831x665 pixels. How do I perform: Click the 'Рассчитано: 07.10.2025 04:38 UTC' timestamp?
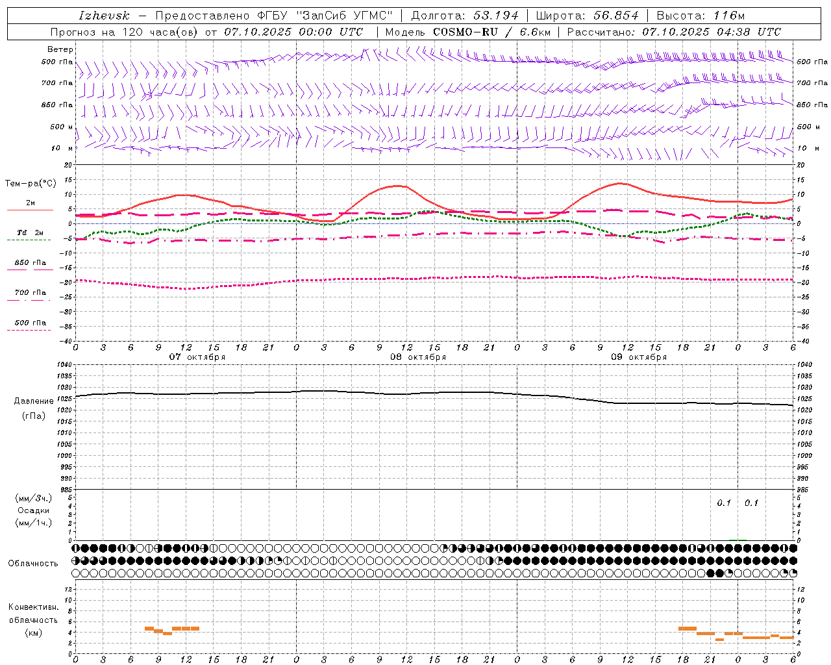click(x=674, y=32)
